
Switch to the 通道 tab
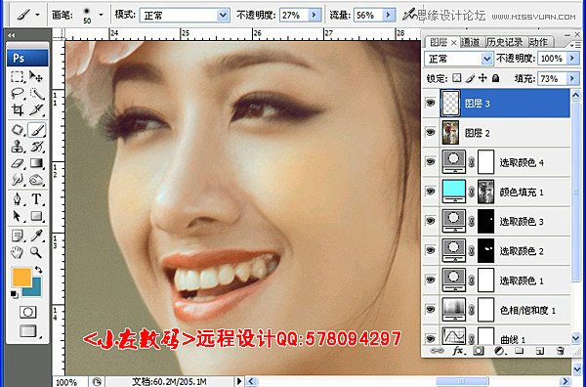[x=471, y=42]
